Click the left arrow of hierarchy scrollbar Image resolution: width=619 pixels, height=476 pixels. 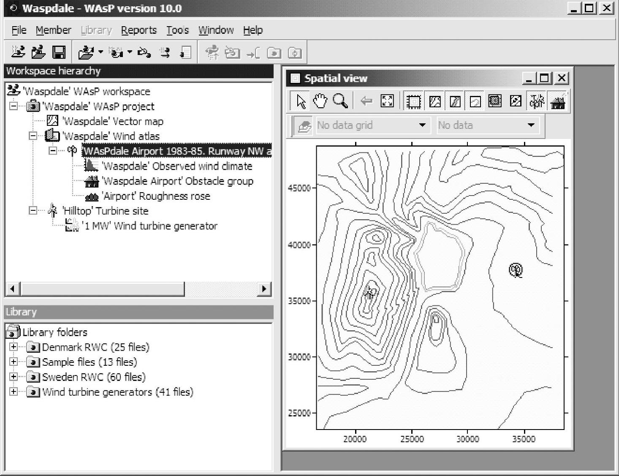point(12,289)
